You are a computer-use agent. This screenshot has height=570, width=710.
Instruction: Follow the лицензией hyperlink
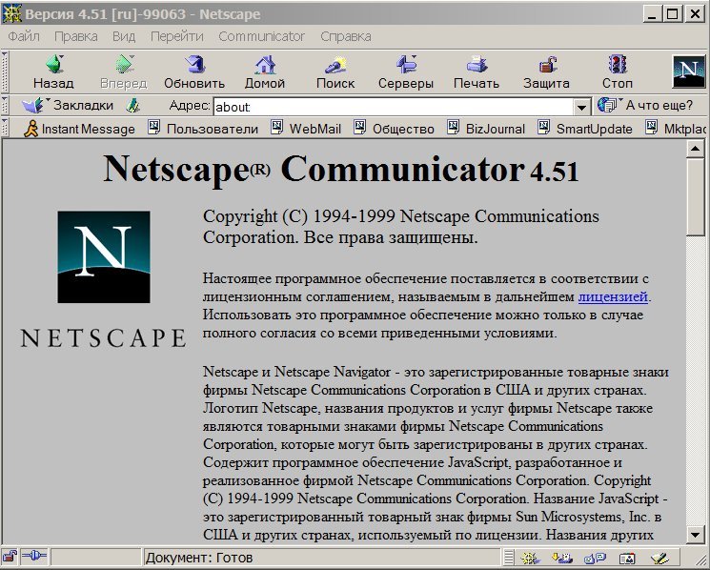coord(613,297)
